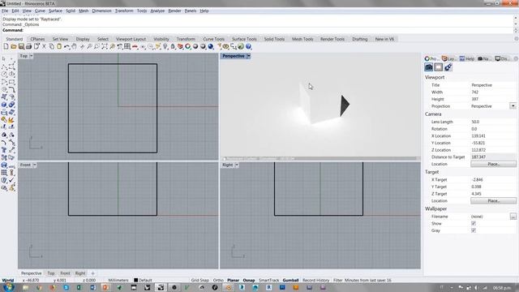Click the Explode icon in sidebar
This screenshot has width=519, height=292.
[x=11, y=120]
